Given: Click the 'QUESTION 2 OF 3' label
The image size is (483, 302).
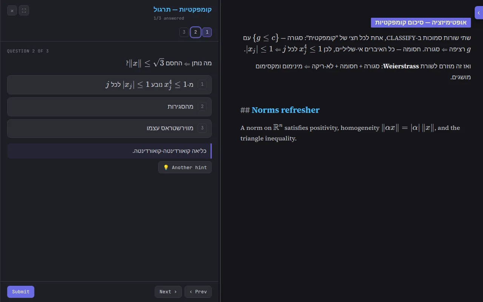Looking at the screenshot, I should click(x=28, y=51).
